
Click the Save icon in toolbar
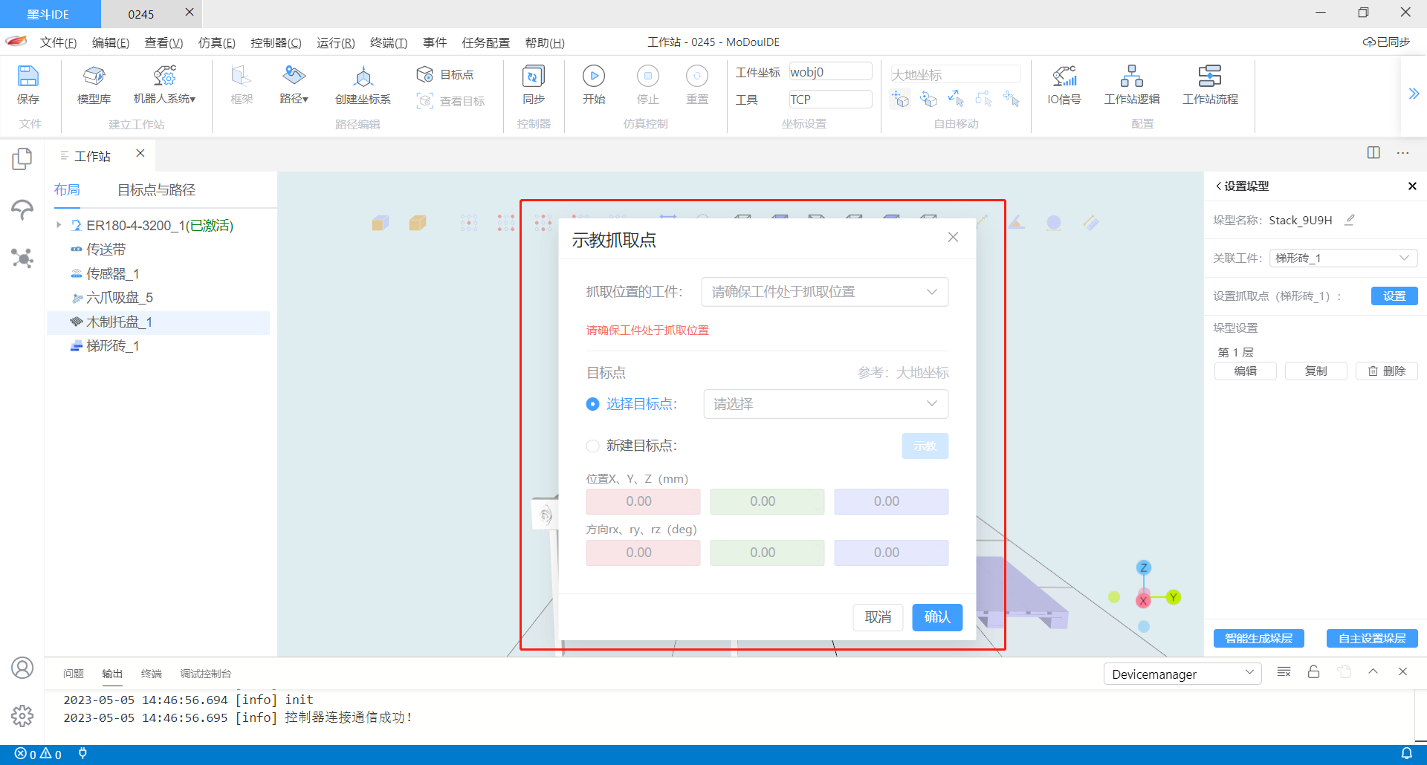[28, 76]
